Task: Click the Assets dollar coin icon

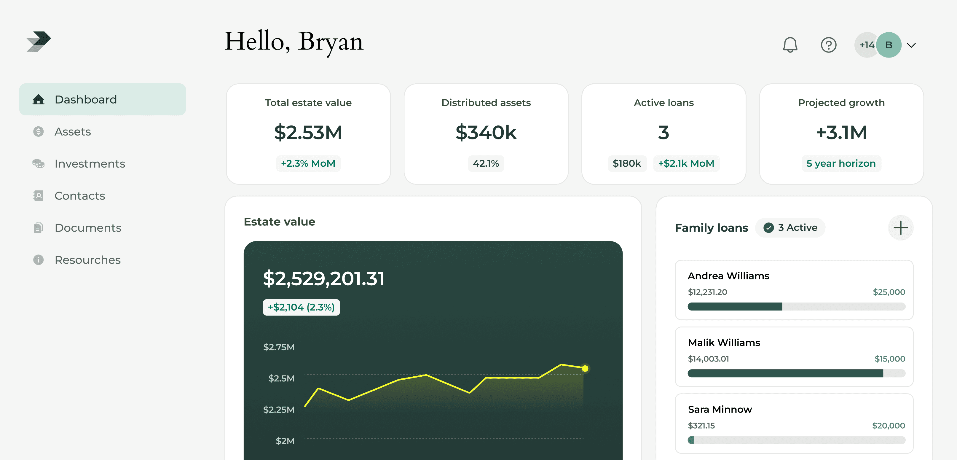Action: 38,132
